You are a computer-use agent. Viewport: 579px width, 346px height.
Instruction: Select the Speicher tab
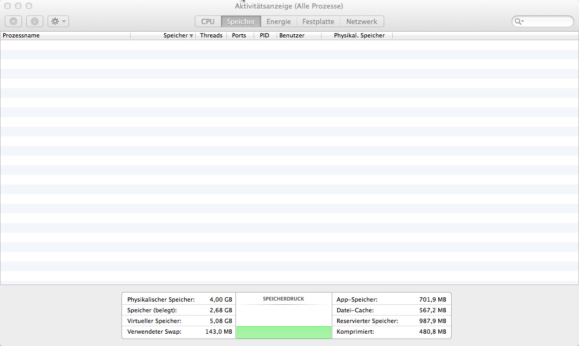tap(241, 21)
